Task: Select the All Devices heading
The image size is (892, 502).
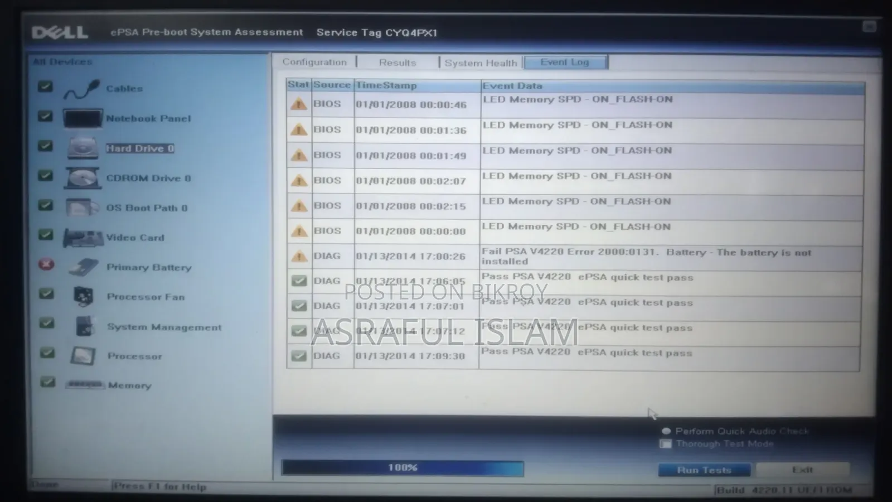Action: tap(62, 61)
